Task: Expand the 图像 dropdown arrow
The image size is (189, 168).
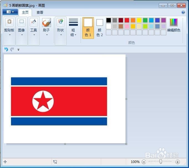Action: pyautogui.click(x=22, y=35)
